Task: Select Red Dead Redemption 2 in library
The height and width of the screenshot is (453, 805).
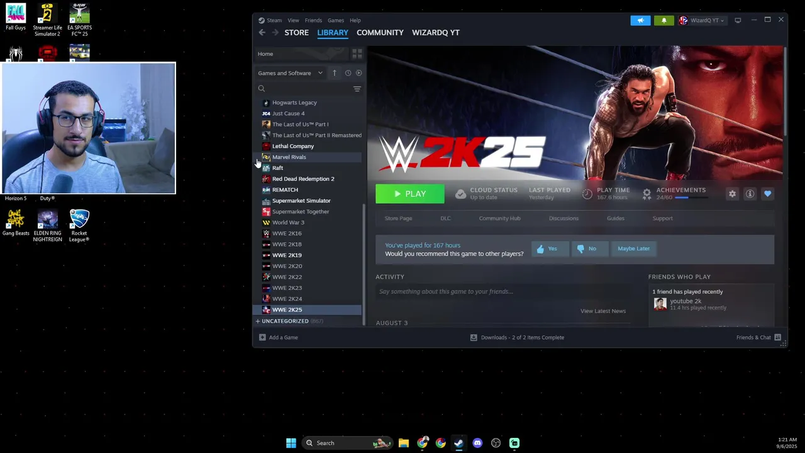Action: click(308, 179)
